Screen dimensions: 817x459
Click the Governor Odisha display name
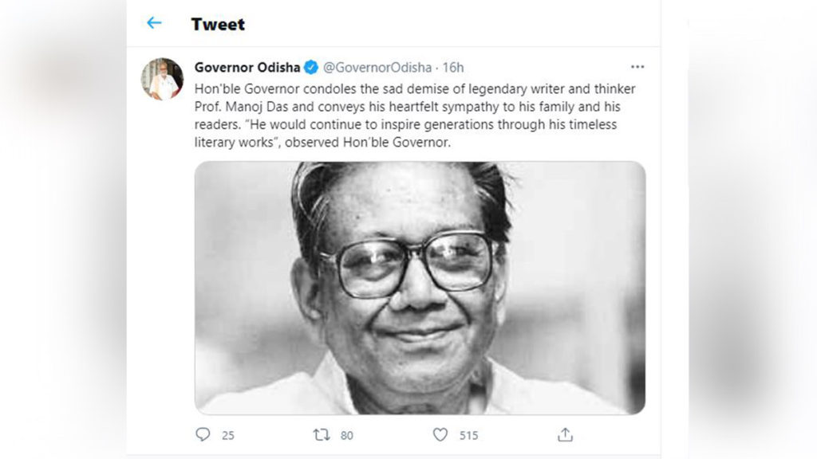pyautogui.click(x=247, y=68)
